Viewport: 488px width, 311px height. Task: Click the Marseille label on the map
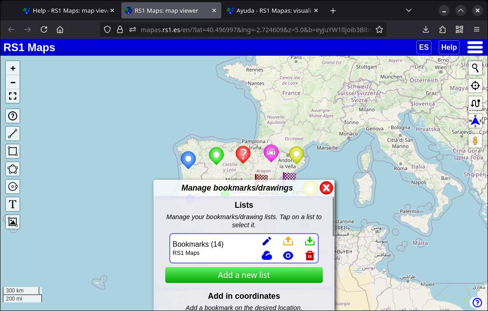327,148
